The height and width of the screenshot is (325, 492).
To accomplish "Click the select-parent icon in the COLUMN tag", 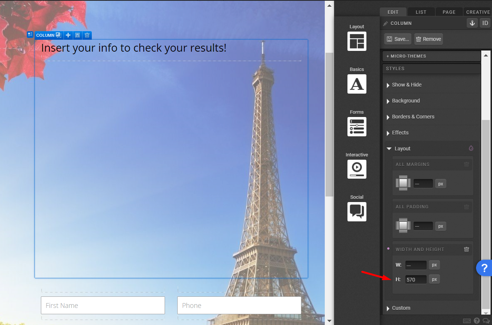I will [58, 35].
